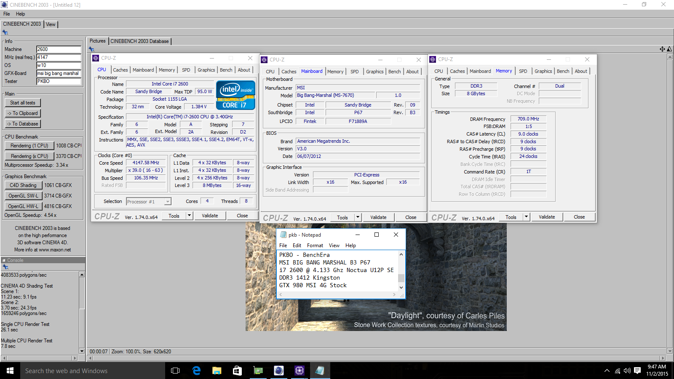Open the Action Center notification icon
674x379 pixels.
point(637,371)
